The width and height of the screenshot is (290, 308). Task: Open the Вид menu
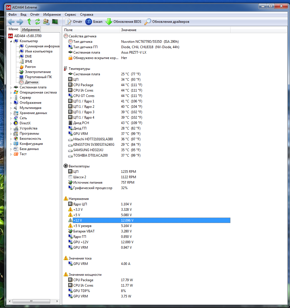coord(23,15)
